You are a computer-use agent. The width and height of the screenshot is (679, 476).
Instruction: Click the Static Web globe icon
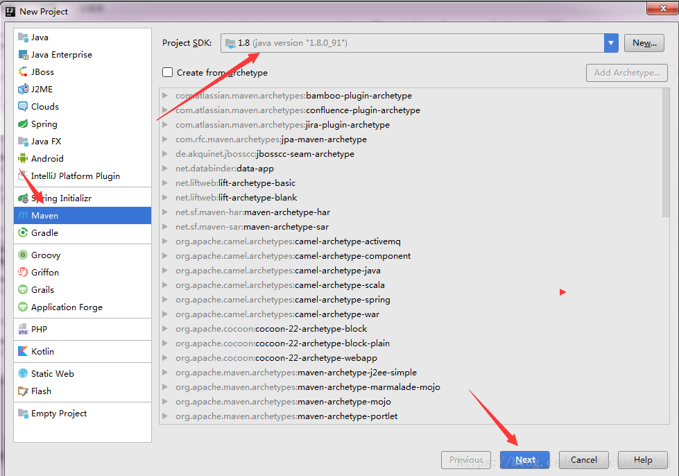[x=23, y=373]
